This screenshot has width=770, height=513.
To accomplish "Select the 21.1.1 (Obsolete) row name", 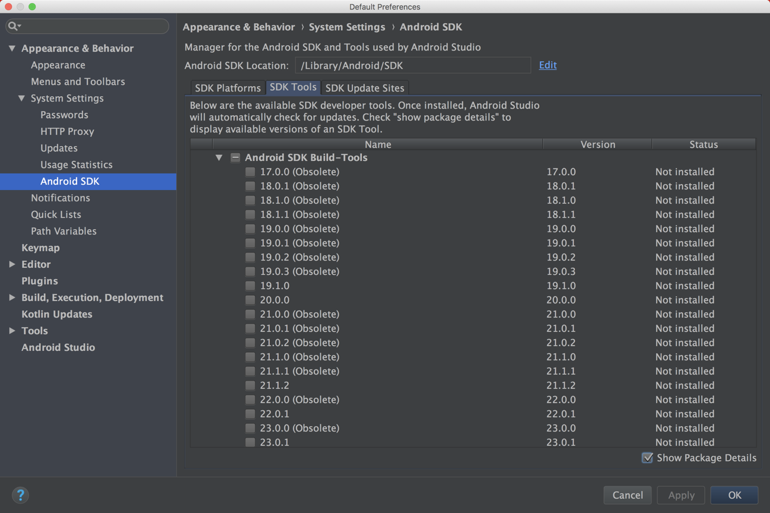I will coord(300,371).
